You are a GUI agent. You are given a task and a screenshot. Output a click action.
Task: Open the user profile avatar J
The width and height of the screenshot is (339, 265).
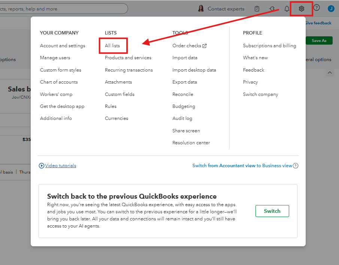pos(331,9)
